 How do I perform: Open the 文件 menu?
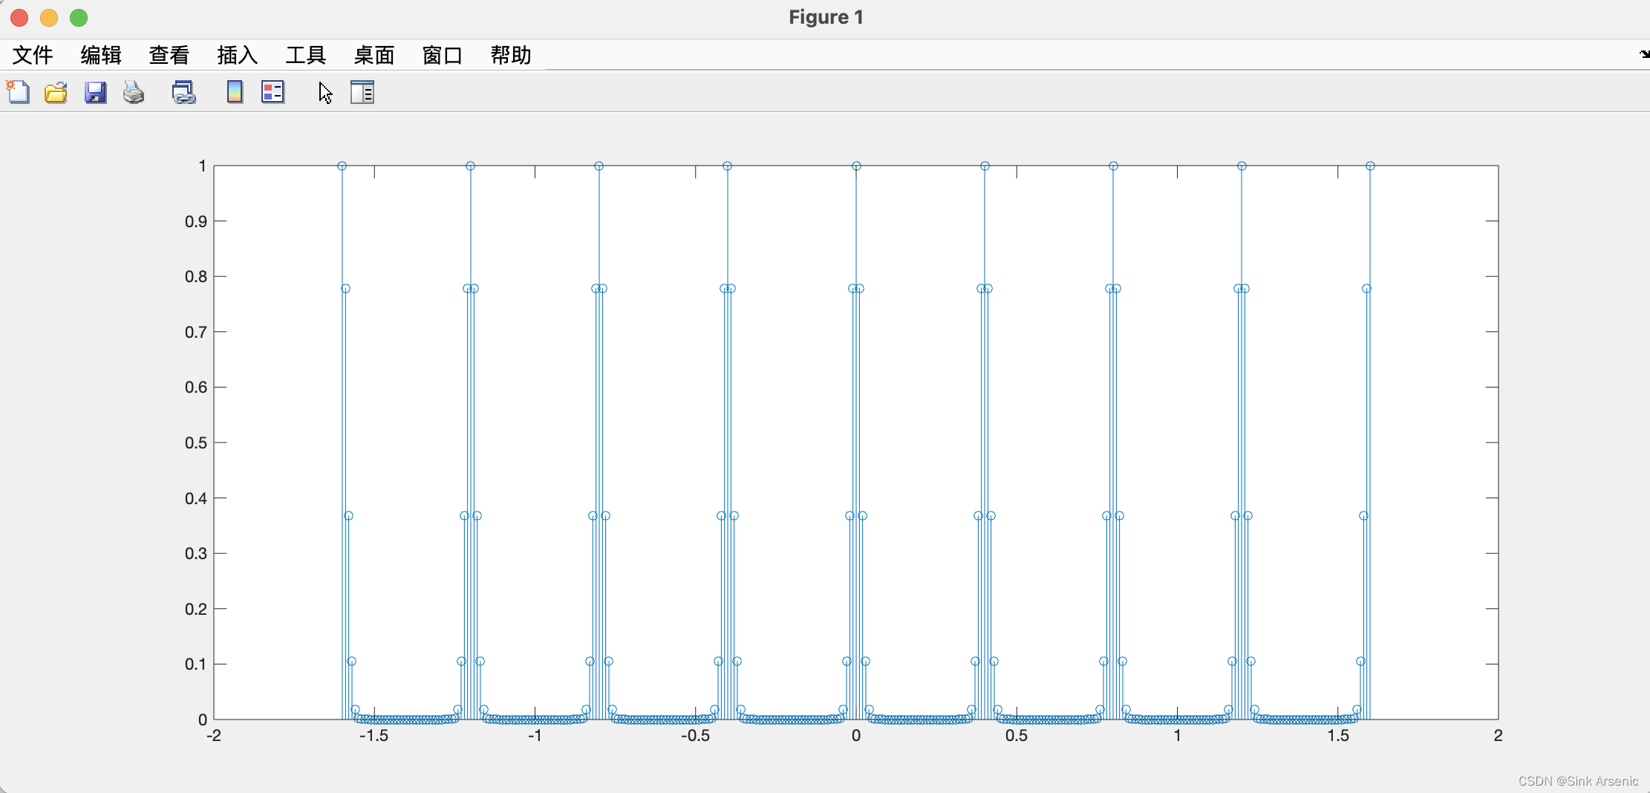pyautogui.click(x=33, y=55)
